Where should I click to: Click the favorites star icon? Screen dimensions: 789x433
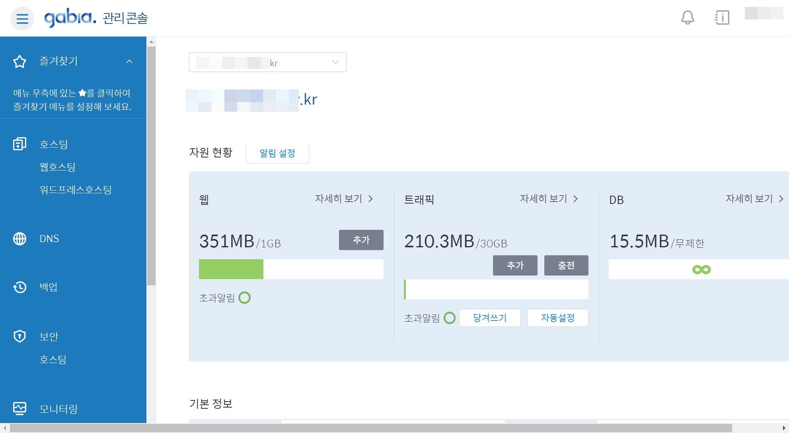tap(19, 61)
